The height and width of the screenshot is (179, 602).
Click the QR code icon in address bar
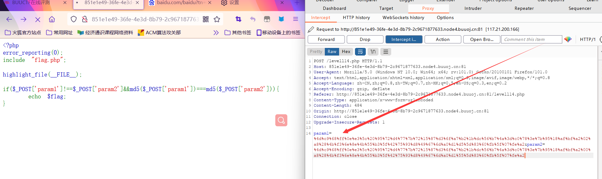tap(206, 19)
